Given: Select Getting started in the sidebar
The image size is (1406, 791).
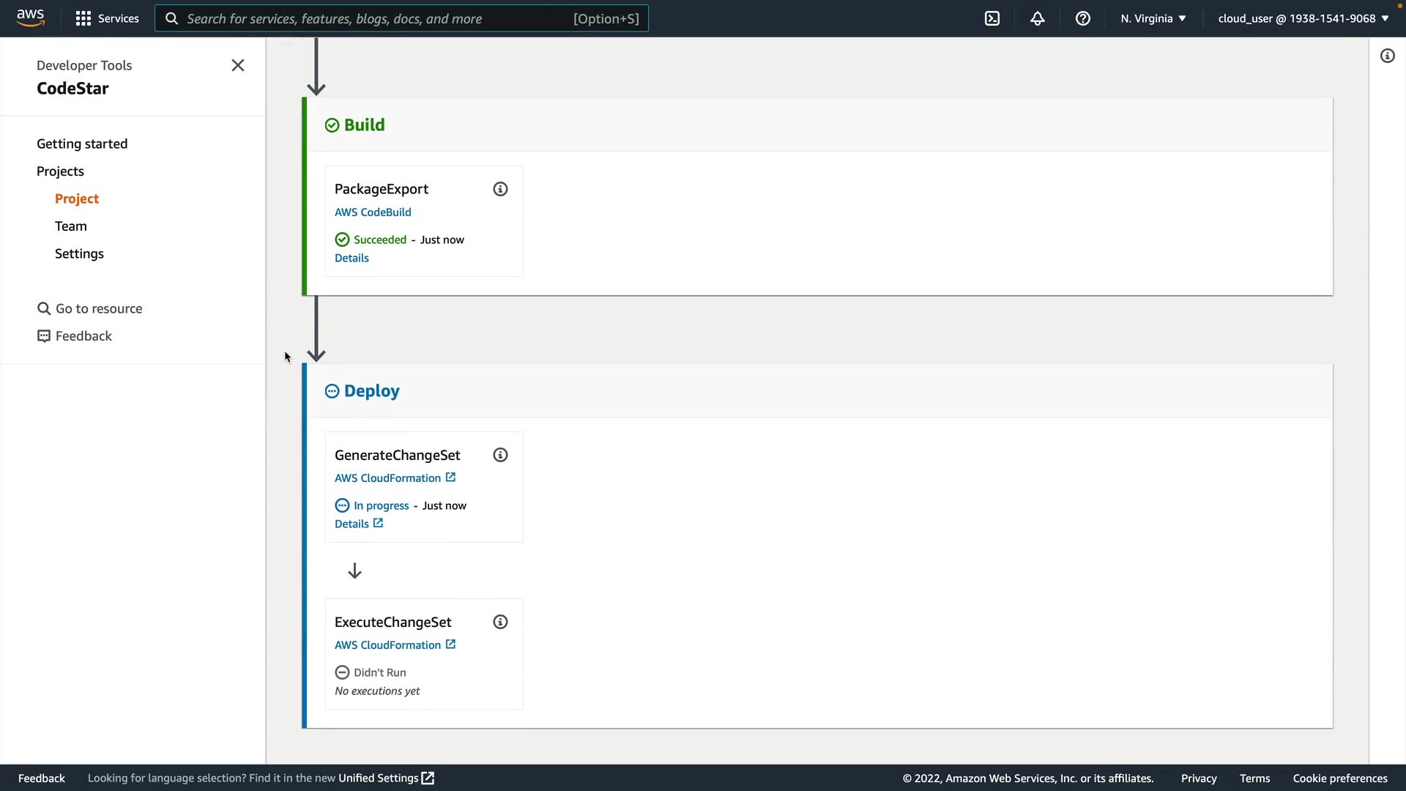Looking at the screenshot, I should (82, 144).
